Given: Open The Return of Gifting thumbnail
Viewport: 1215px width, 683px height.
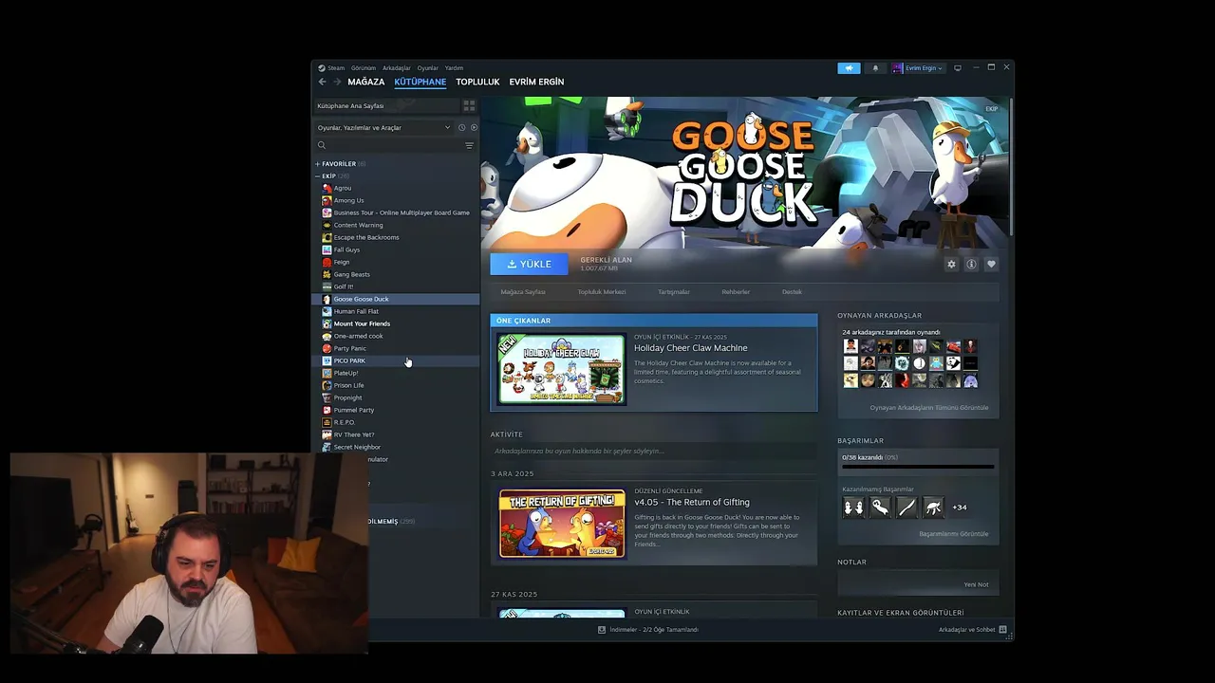Looking at the screenshot, I should [x=562, y=524].
